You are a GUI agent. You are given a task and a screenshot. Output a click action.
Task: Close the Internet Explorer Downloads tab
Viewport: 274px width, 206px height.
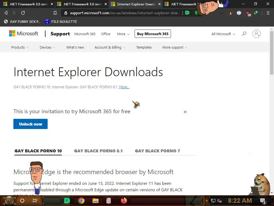point(159,4)
